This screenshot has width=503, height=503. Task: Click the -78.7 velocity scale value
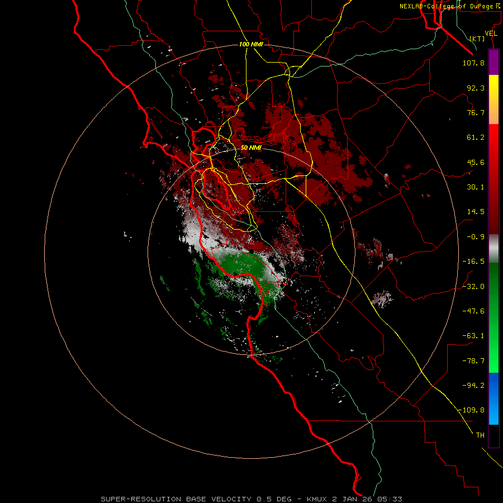coord(473,361)
